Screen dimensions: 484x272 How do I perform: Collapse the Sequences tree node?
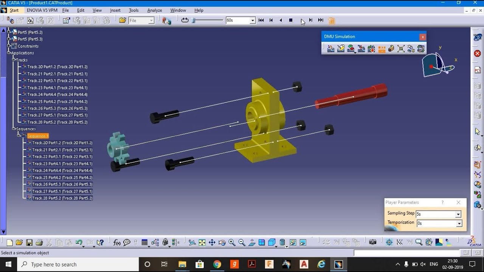tap(14, 129)
